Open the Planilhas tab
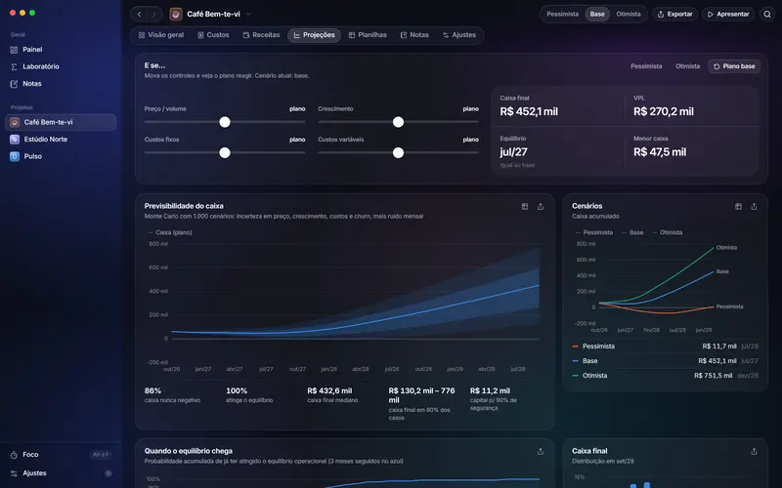Screen dimensions: 782x488 point(368,35)
